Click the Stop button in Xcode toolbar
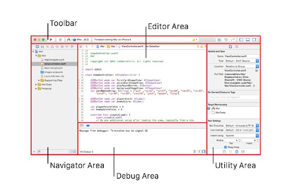The image size is (291, 190). [x=60, y=40]
